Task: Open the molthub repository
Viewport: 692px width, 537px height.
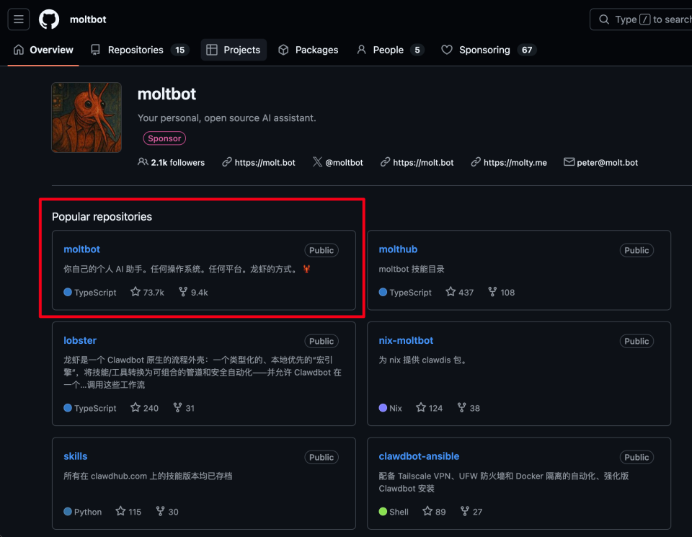Action: [x=398, y=249]
